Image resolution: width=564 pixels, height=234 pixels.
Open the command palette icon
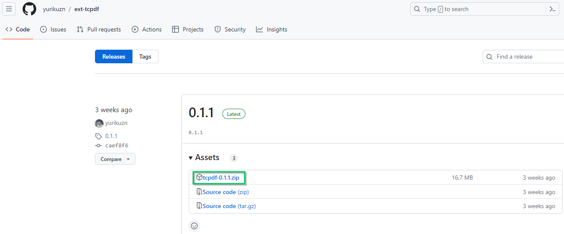point(552,9)
